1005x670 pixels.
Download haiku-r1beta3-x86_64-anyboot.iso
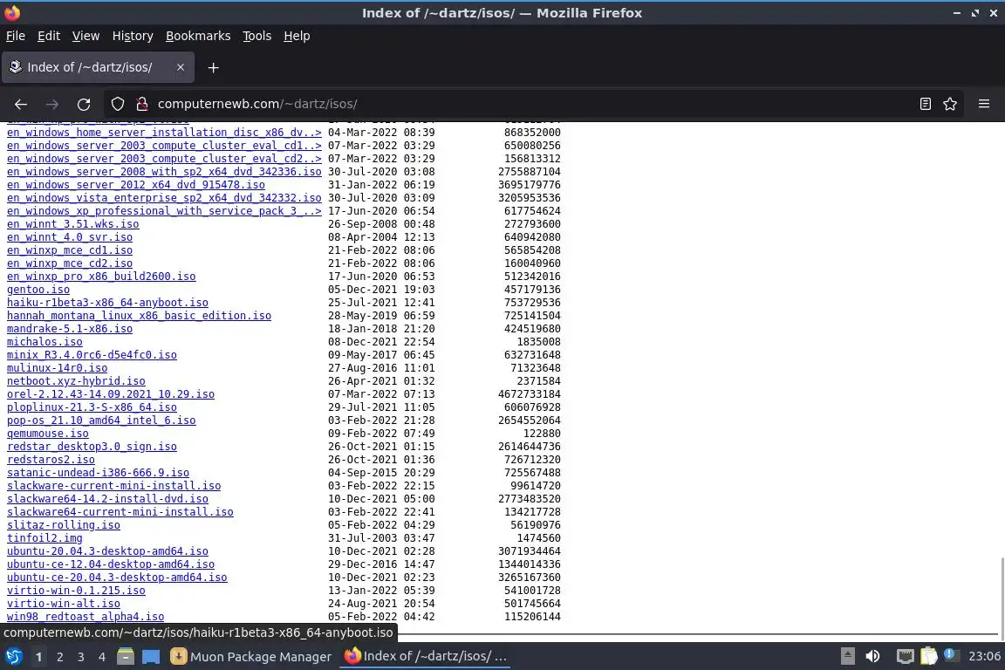107,303
